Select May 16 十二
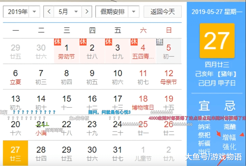 click(92, 102)
